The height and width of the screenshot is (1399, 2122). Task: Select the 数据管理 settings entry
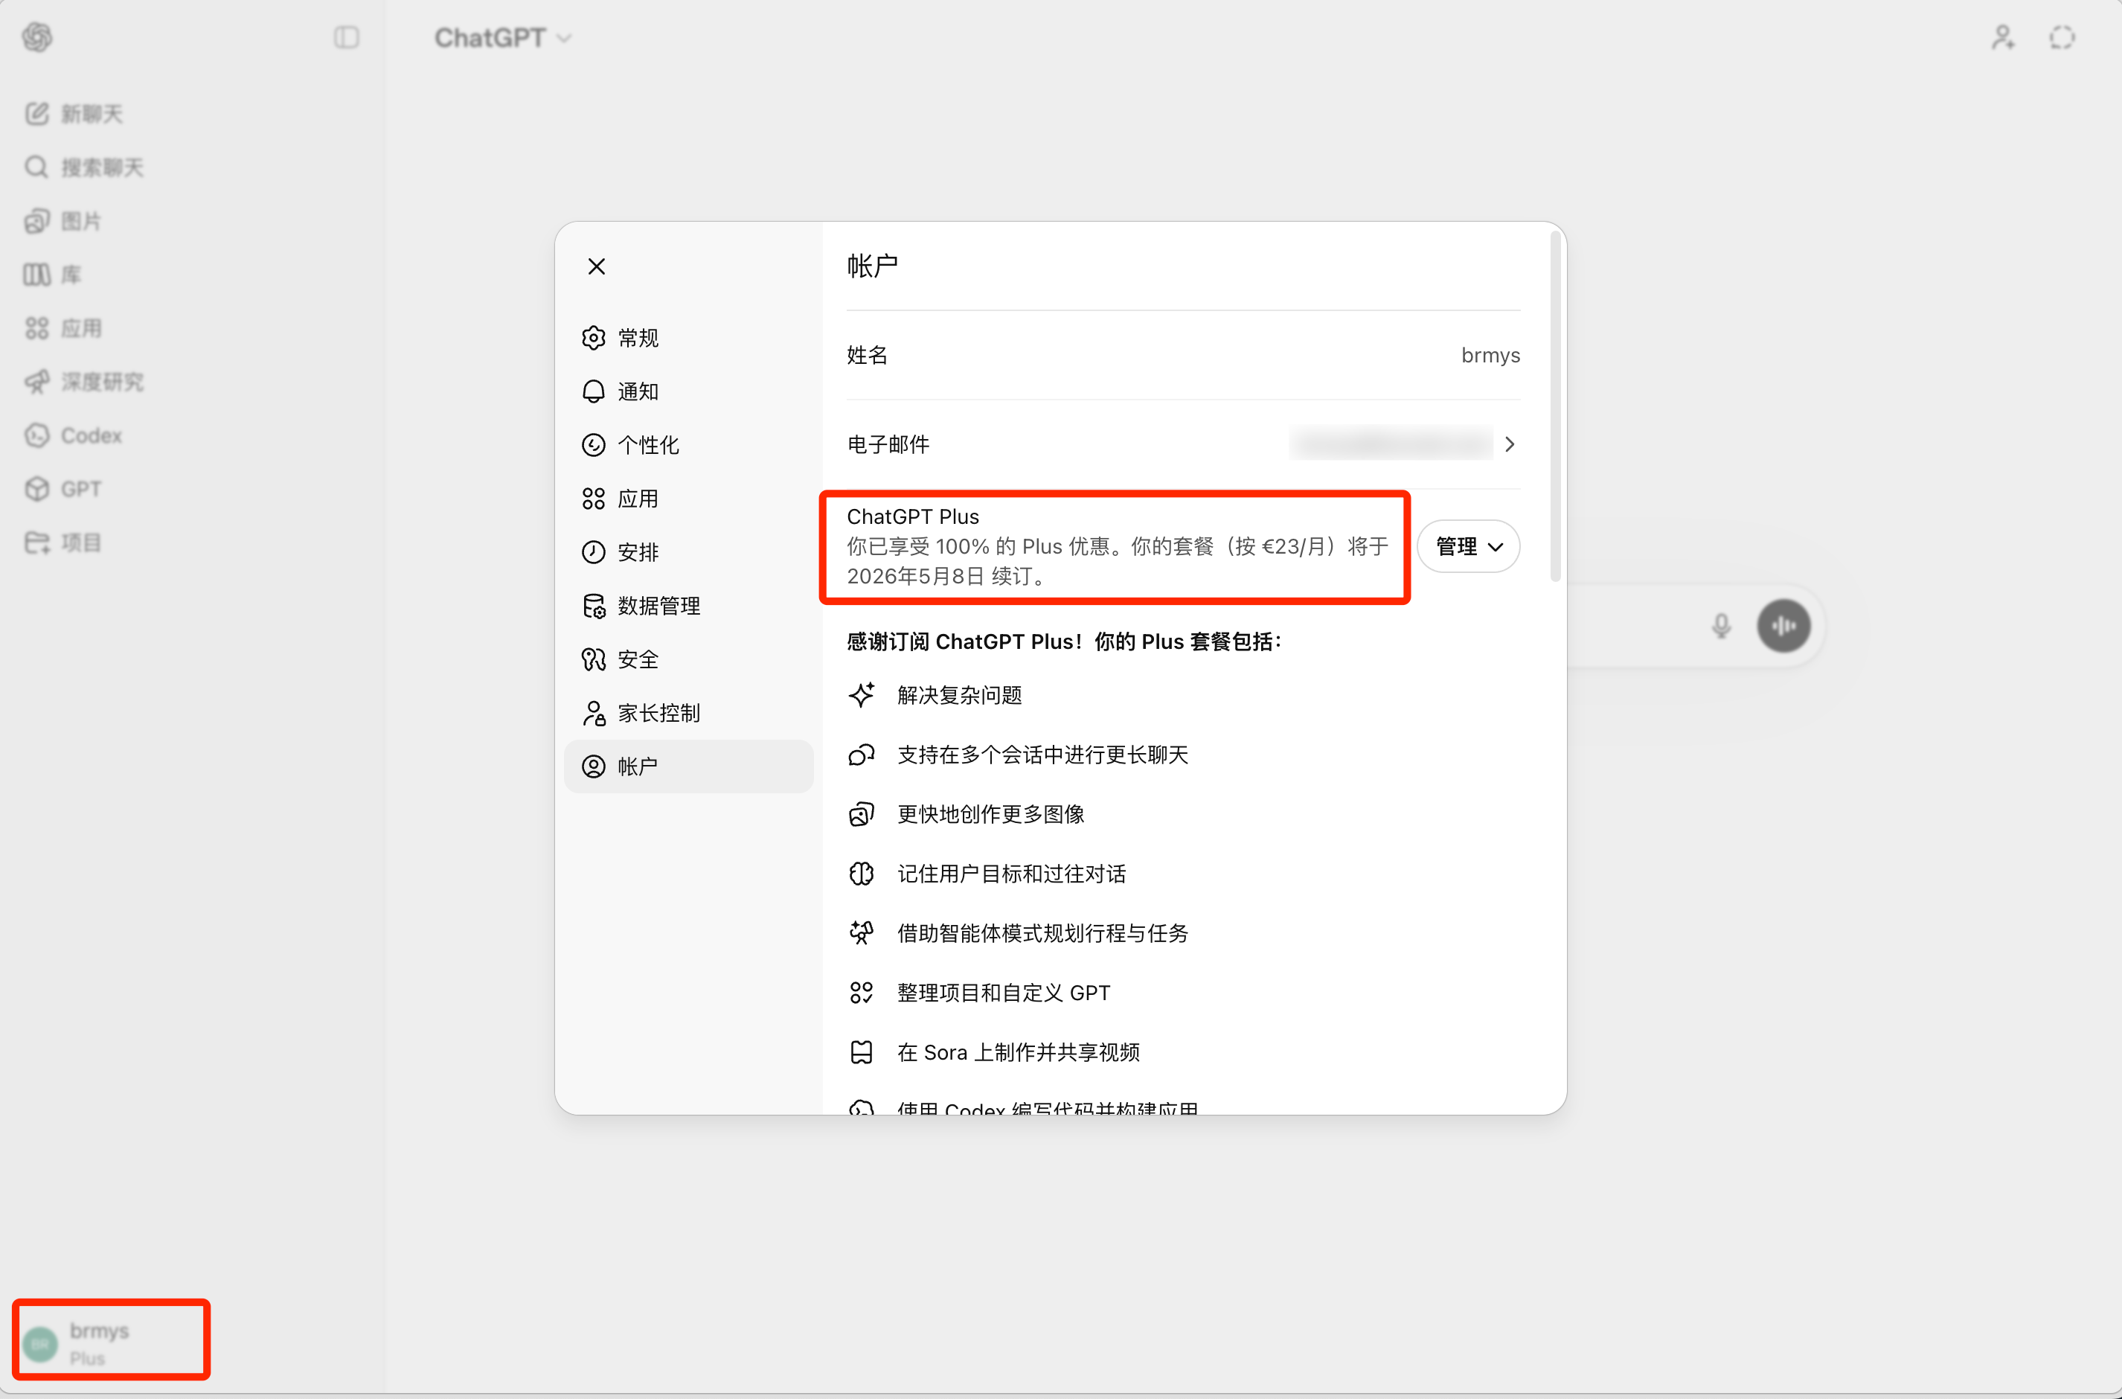click(x=658, y=605)
